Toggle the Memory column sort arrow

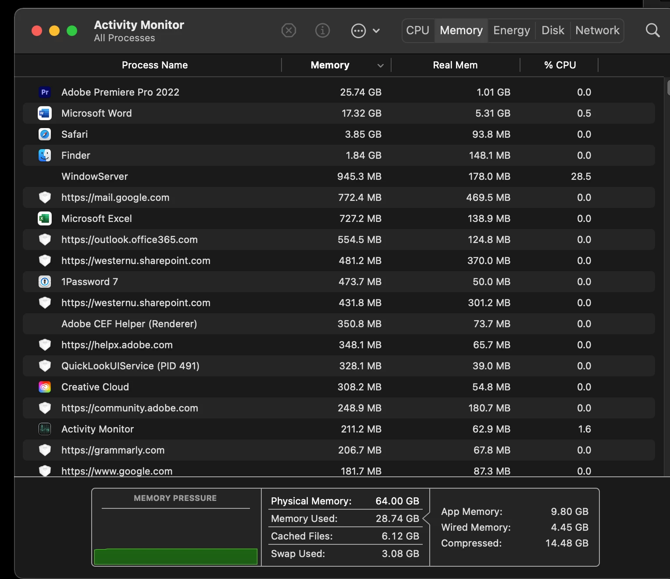[380, 65]
